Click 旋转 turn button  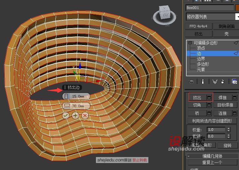point(227,145)
